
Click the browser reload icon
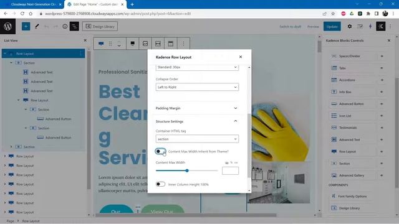(22, 14)
